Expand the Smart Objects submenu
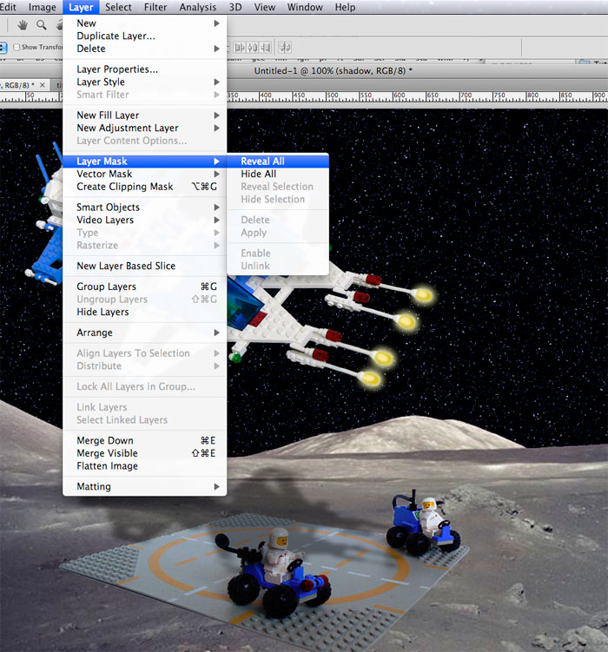 [144, 207]
